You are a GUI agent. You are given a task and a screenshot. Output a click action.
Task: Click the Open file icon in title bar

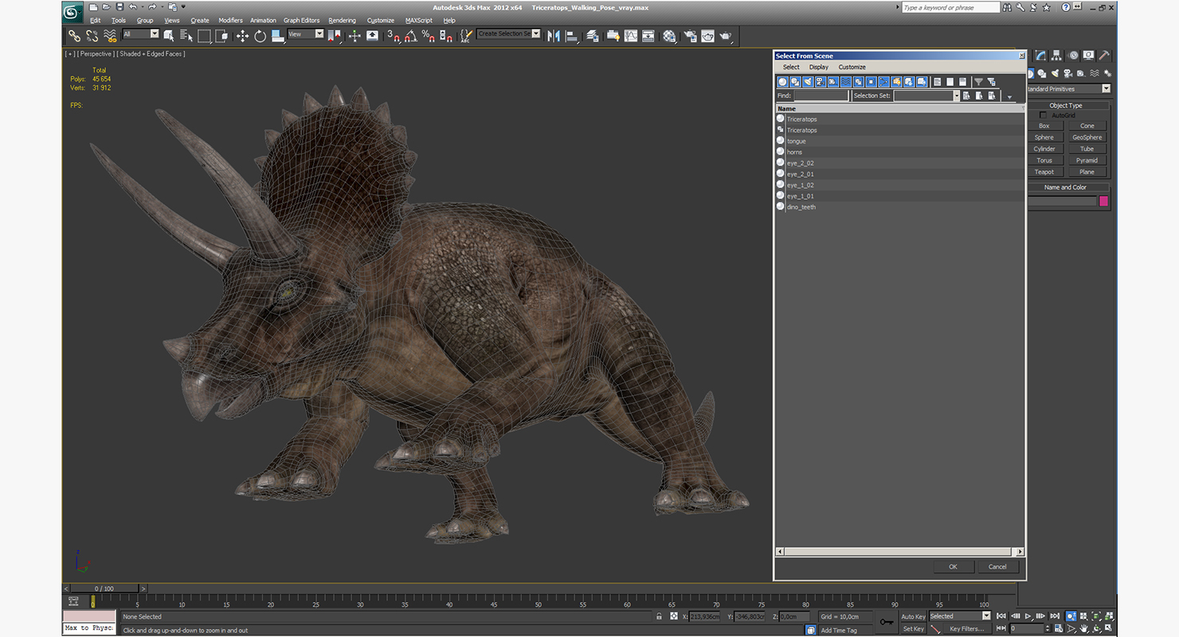[x=106, y=7]
